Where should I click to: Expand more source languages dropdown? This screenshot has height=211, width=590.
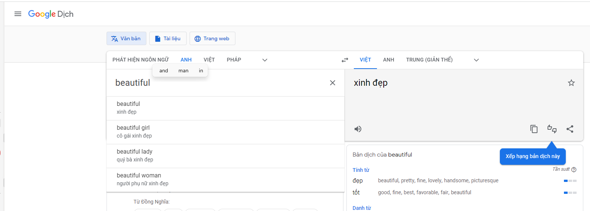pyautogui.click(x=265, y=60)
